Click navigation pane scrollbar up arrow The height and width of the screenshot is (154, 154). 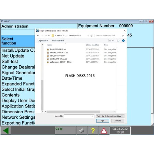pyautogui.click(x=42, y=44)
